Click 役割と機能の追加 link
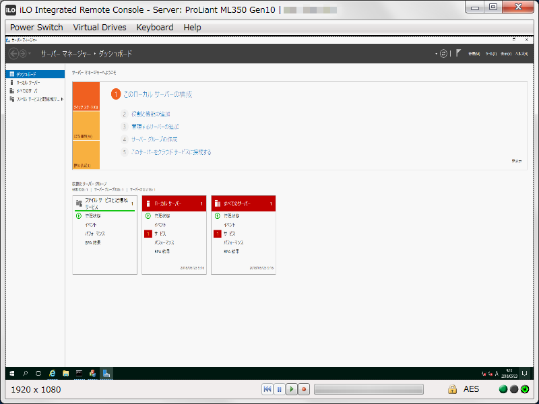Screen dimensions: 539x404 coord(150,114)
